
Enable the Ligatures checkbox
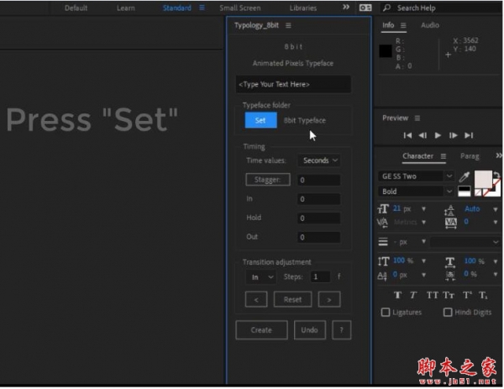pos(386,313)
